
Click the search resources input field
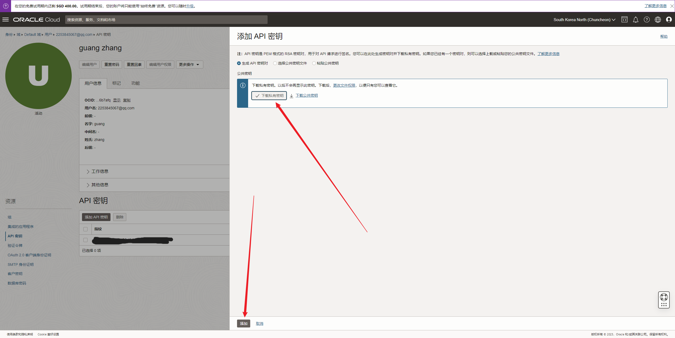click(166, 20)
